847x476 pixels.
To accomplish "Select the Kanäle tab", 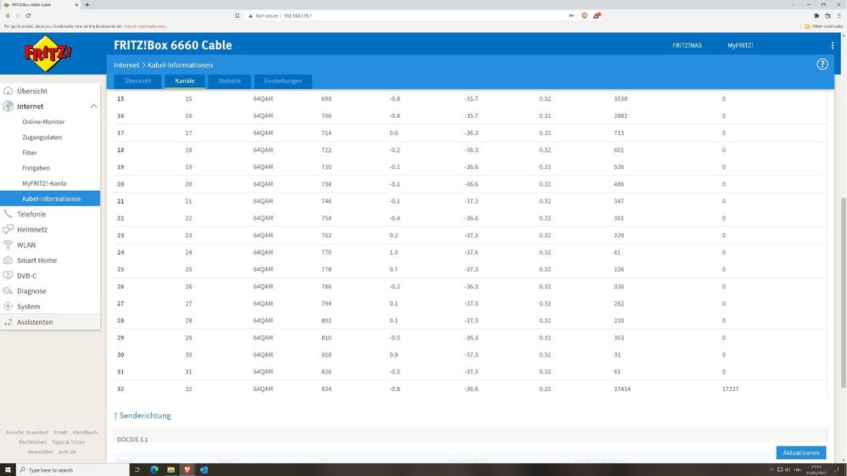I will 185,81.
